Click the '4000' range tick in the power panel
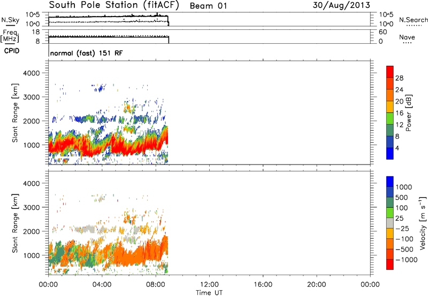This screenshot has height=296, width=428. coord(32,73)
